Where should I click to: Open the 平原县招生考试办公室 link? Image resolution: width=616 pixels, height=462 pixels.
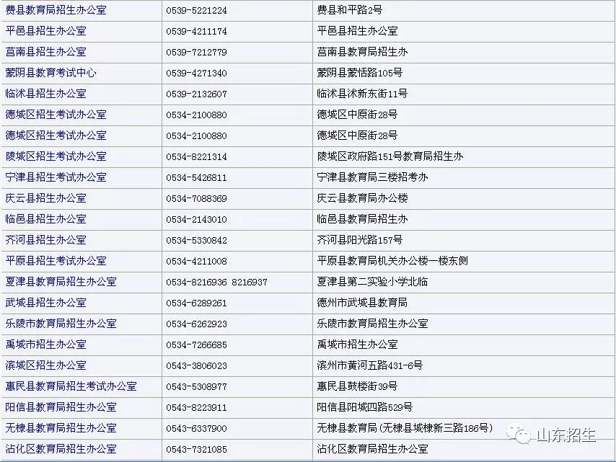coord(56,261)
